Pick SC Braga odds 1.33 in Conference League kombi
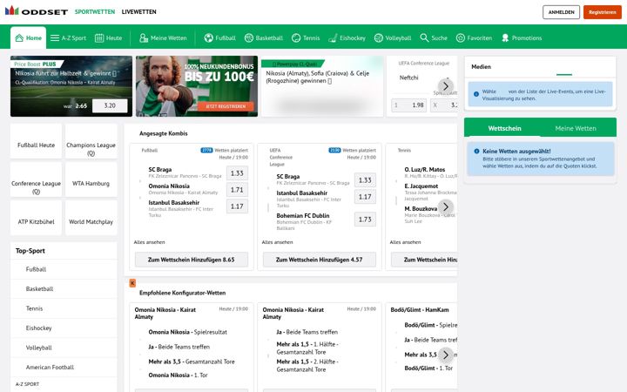The height and width of the screenshot is (392, 627). (x=365, y=180)
